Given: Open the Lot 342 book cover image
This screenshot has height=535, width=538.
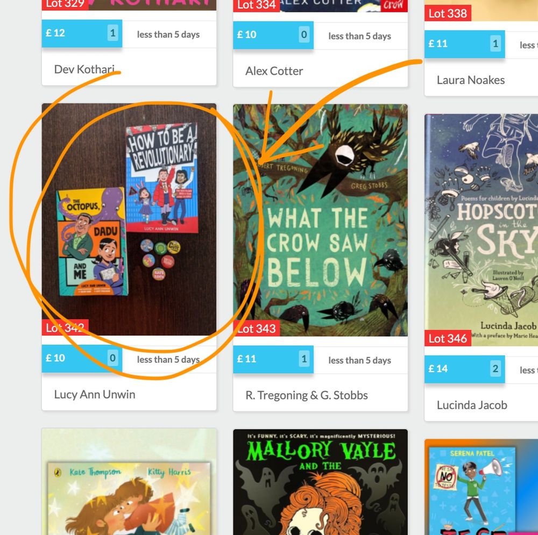Looking at the screenshot, I should pos(129,219).
